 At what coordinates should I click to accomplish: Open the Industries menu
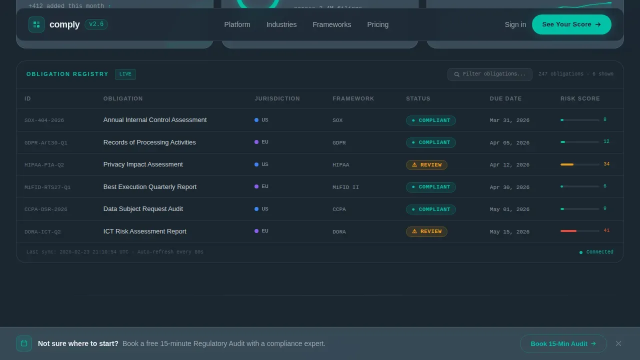[281, 24]
